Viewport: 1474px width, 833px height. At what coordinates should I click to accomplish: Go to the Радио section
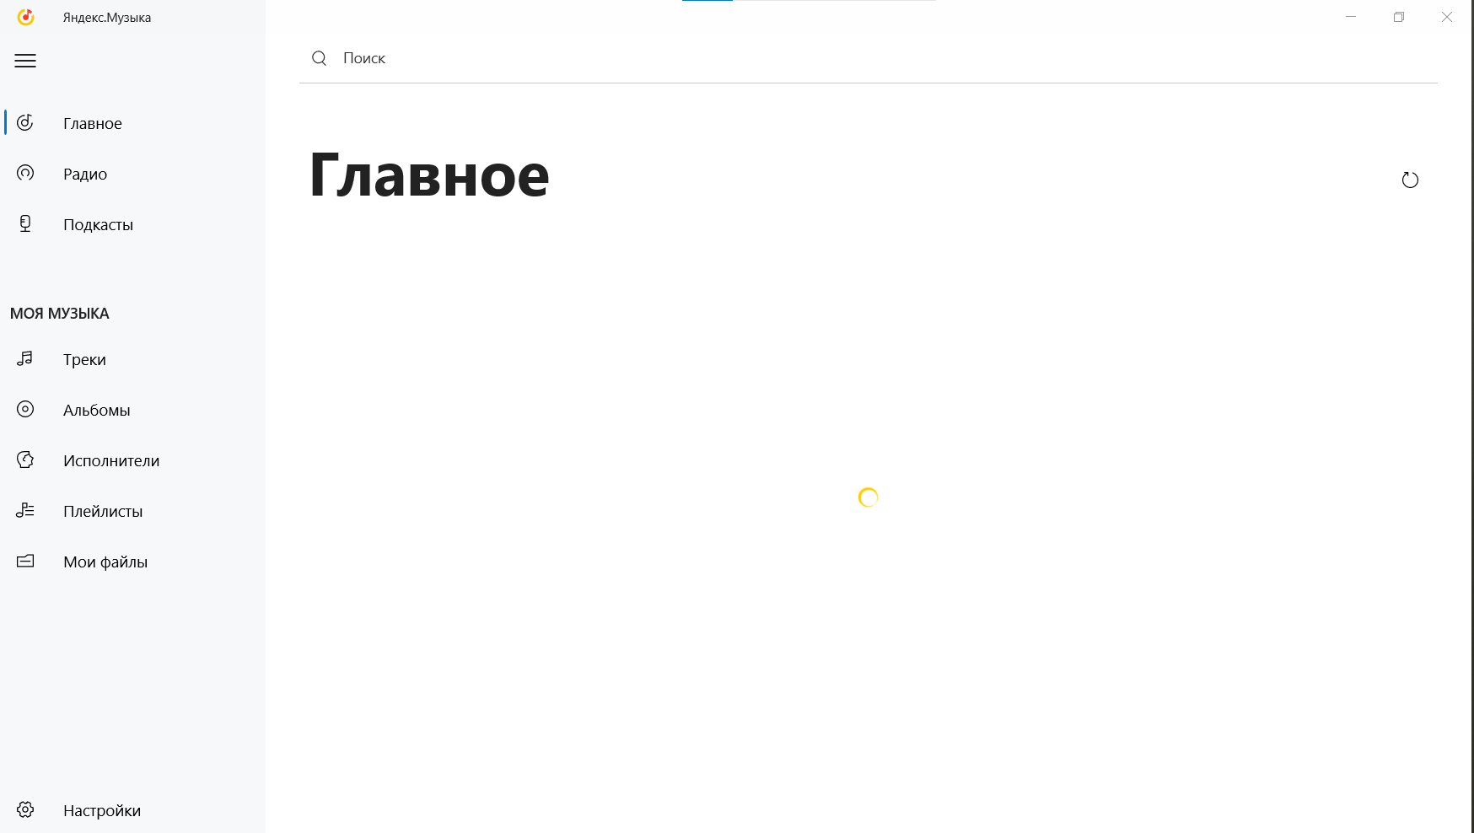coord(132,174)
